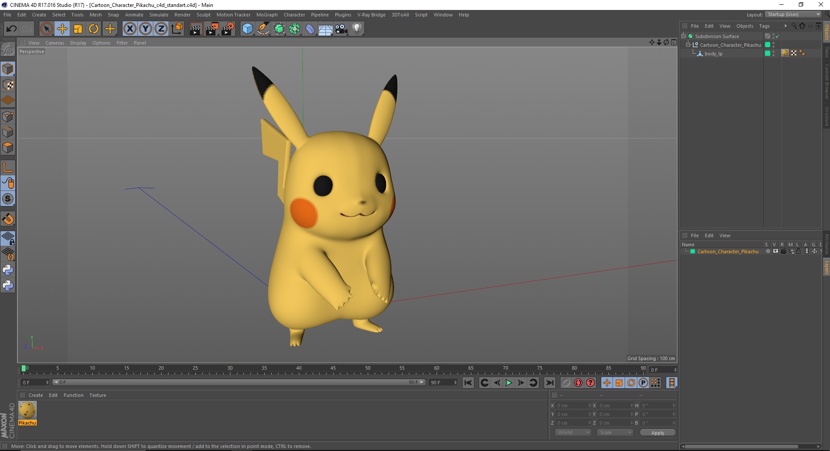Open viewport Cameras menu
Screen dimensions: 830x451
click(x=55, y=43)
